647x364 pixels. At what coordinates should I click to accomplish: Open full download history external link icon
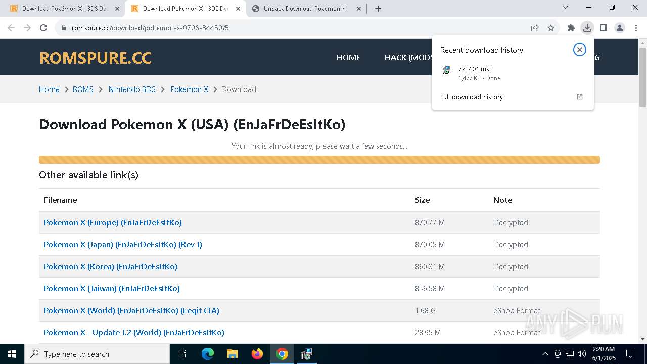(x=580, y=97)
